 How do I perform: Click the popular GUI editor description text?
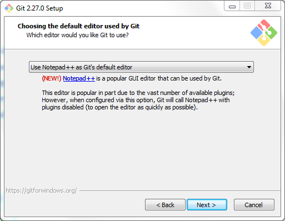click(x=159, y=78)
